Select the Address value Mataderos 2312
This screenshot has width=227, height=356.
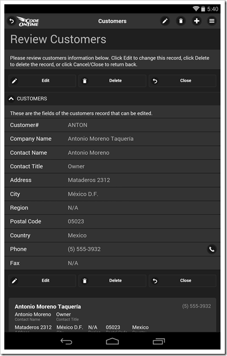click(89, 180)
